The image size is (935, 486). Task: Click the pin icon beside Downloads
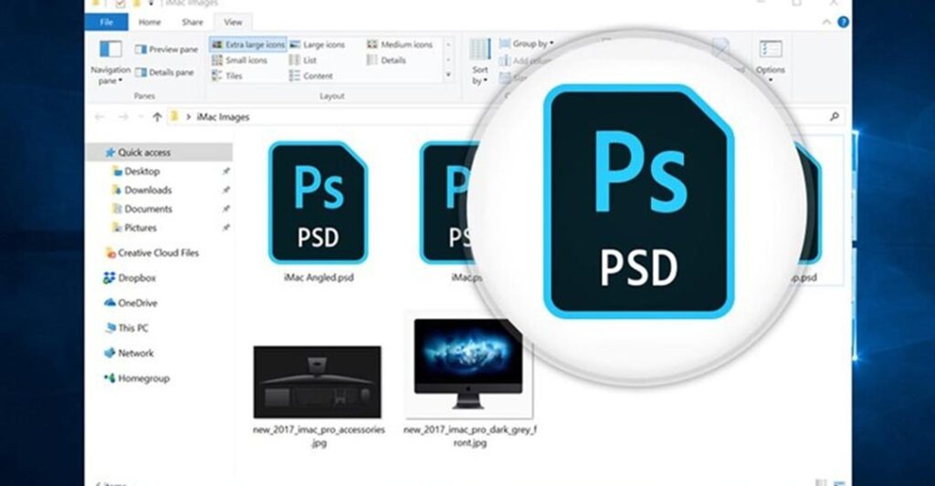coord(226,191)
